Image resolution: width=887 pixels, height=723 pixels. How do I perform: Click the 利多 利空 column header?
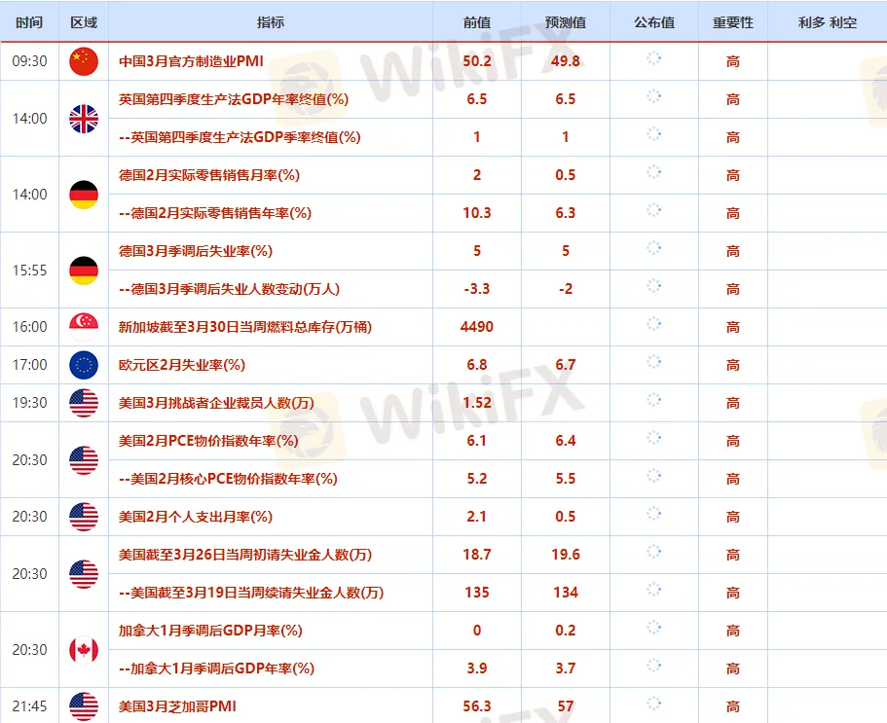(x=827, y=22)
